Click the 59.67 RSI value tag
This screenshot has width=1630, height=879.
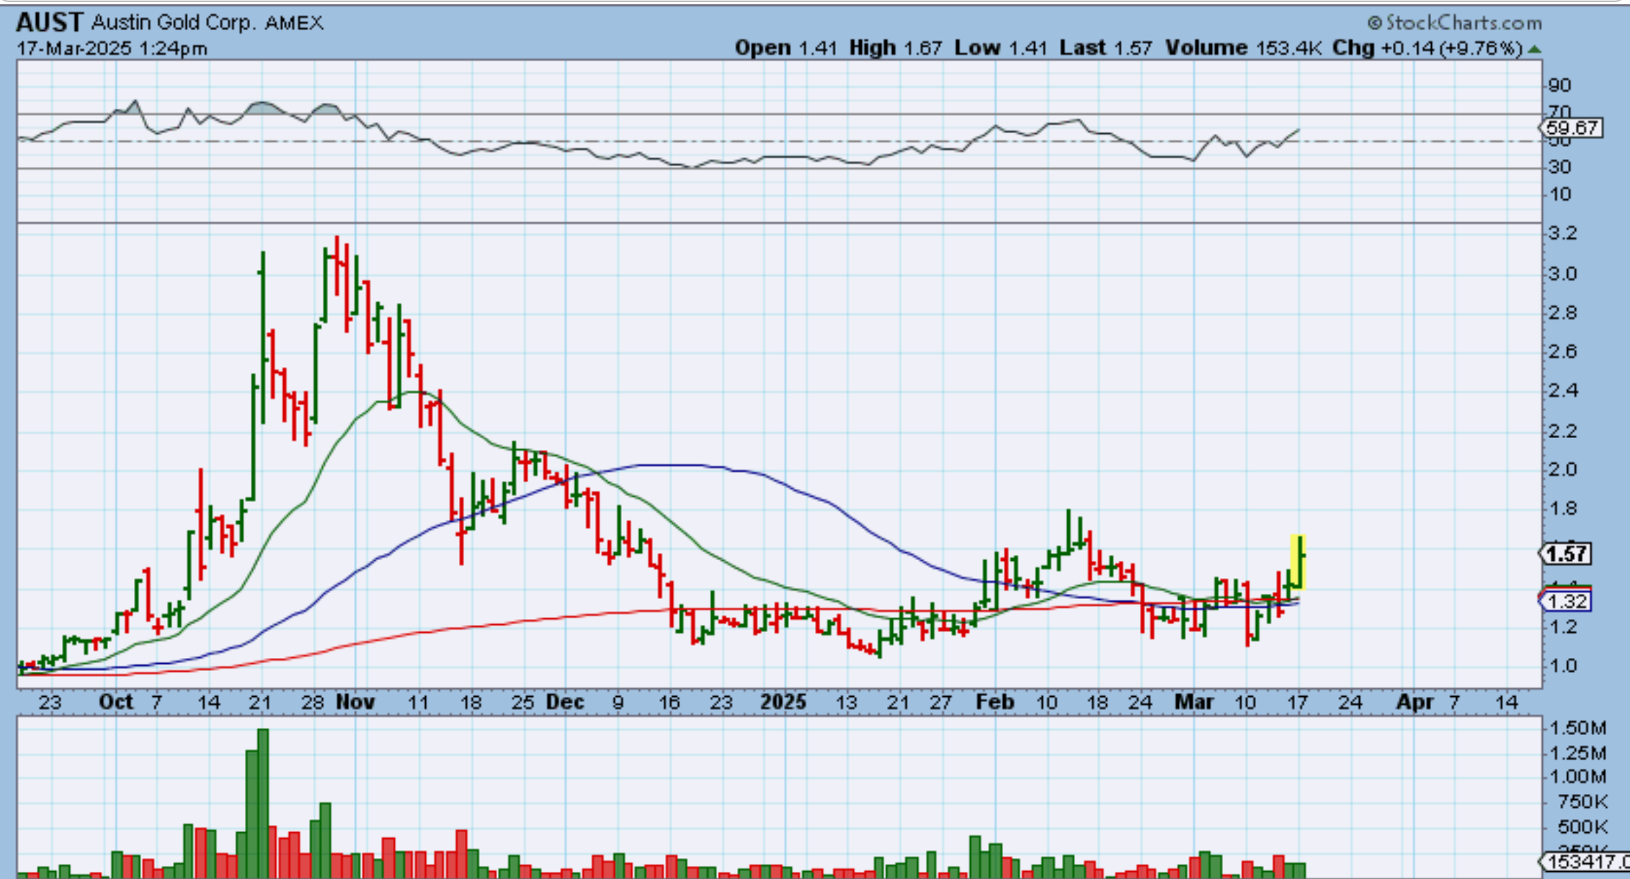point(1571,128)
